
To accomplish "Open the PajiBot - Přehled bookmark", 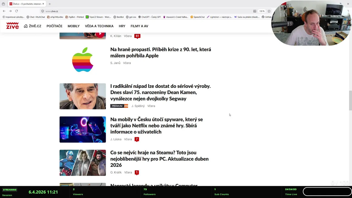I will pyautogui.click(x=75, y=17).
